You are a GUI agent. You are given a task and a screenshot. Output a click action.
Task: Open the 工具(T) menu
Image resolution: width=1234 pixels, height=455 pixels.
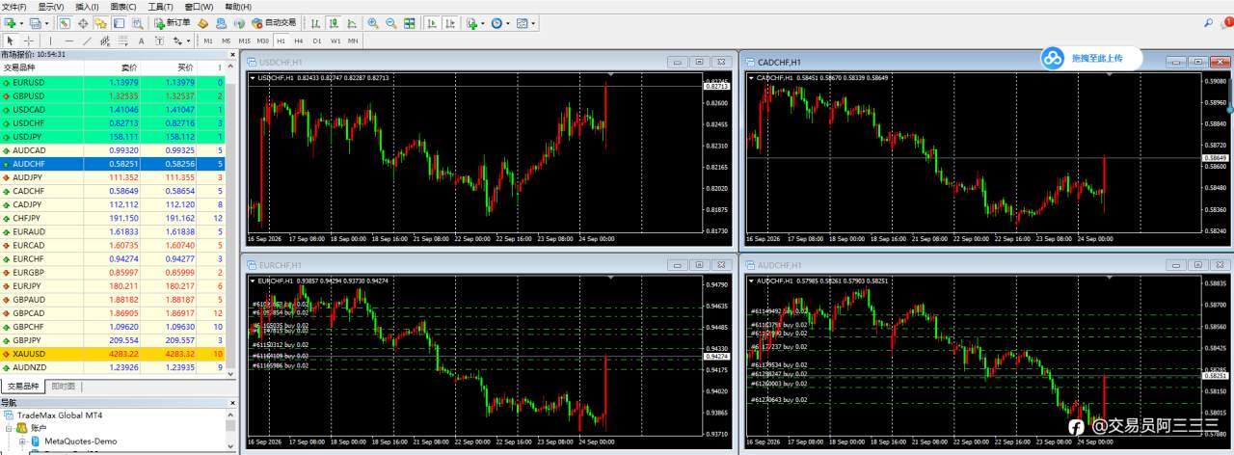pos(161,7)
